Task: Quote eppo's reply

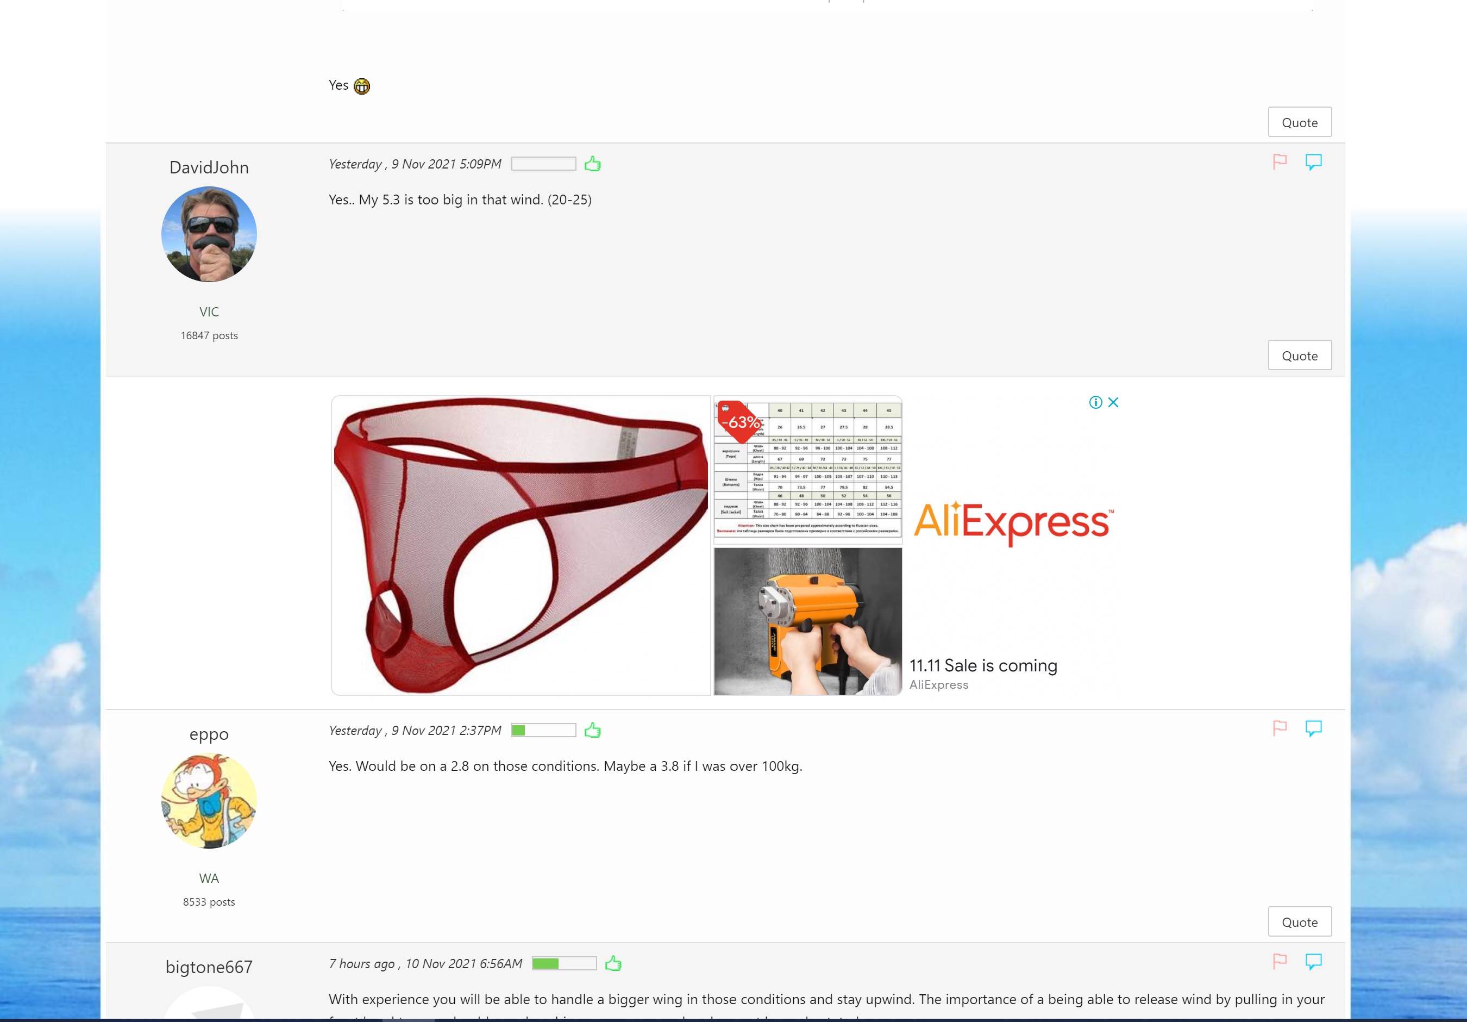Action: pyautogui.click(x=1299, y=923)
